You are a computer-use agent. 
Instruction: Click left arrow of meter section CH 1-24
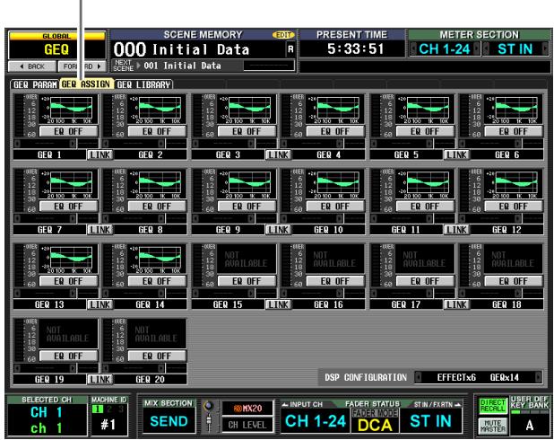click(413, 48)
